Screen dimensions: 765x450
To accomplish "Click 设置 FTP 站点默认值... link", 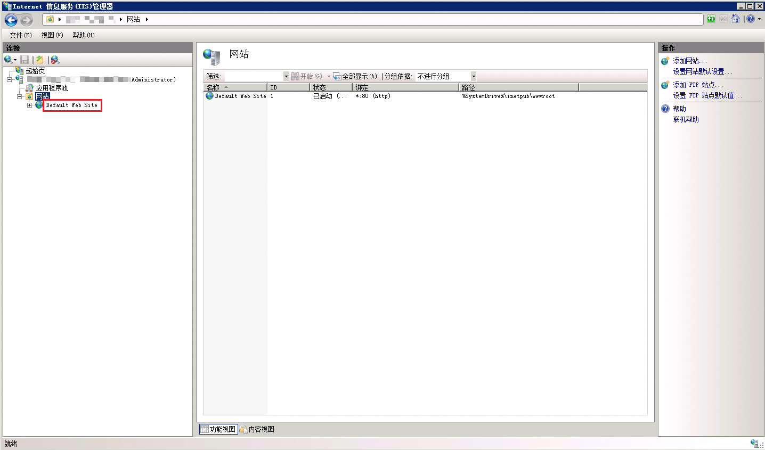I will tap(707, 95).
